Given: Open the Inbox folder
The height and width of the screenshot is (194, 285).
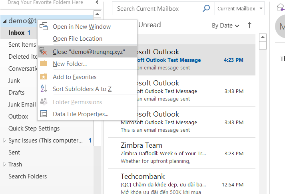Looking at the screenshot, I should [x=19, y=33].
